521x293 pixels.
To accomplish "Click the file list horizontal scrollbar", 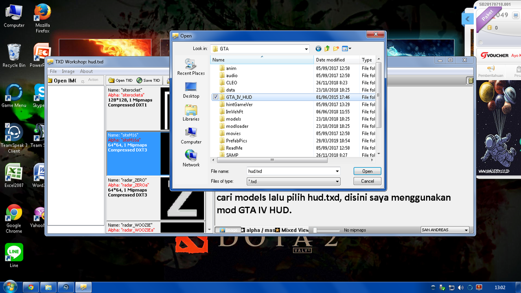I will pos(272,160).
